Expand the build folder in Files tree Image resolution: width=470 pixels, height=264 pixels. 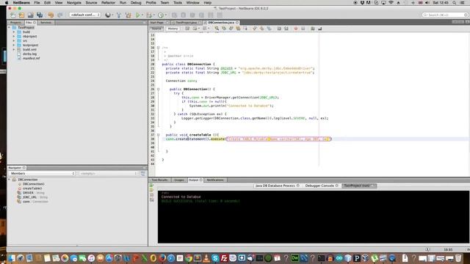14,32
